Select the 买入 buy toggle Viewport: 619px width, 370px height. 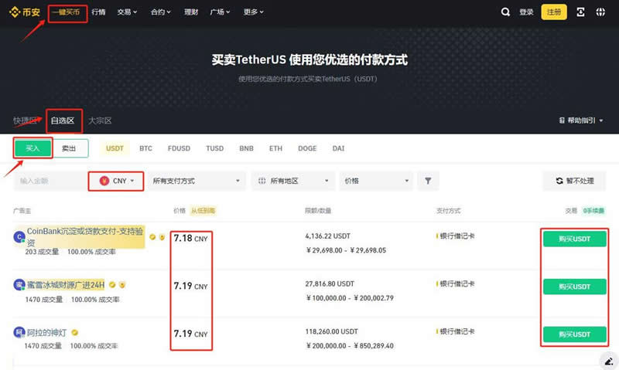pos(32,148)
